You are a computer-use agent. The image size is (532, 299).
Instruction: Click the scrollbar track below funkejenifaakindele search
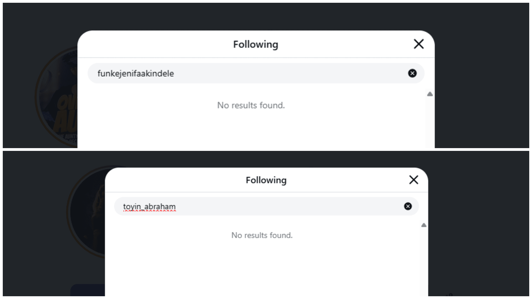tap(430, 122)
